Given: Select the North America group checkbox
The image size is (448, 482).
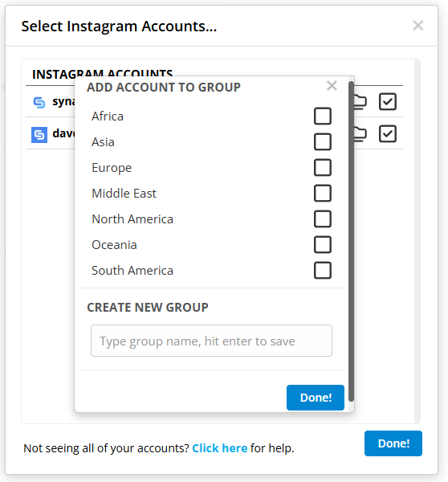Looking at the screenshot, I should (x=323, y=219).
